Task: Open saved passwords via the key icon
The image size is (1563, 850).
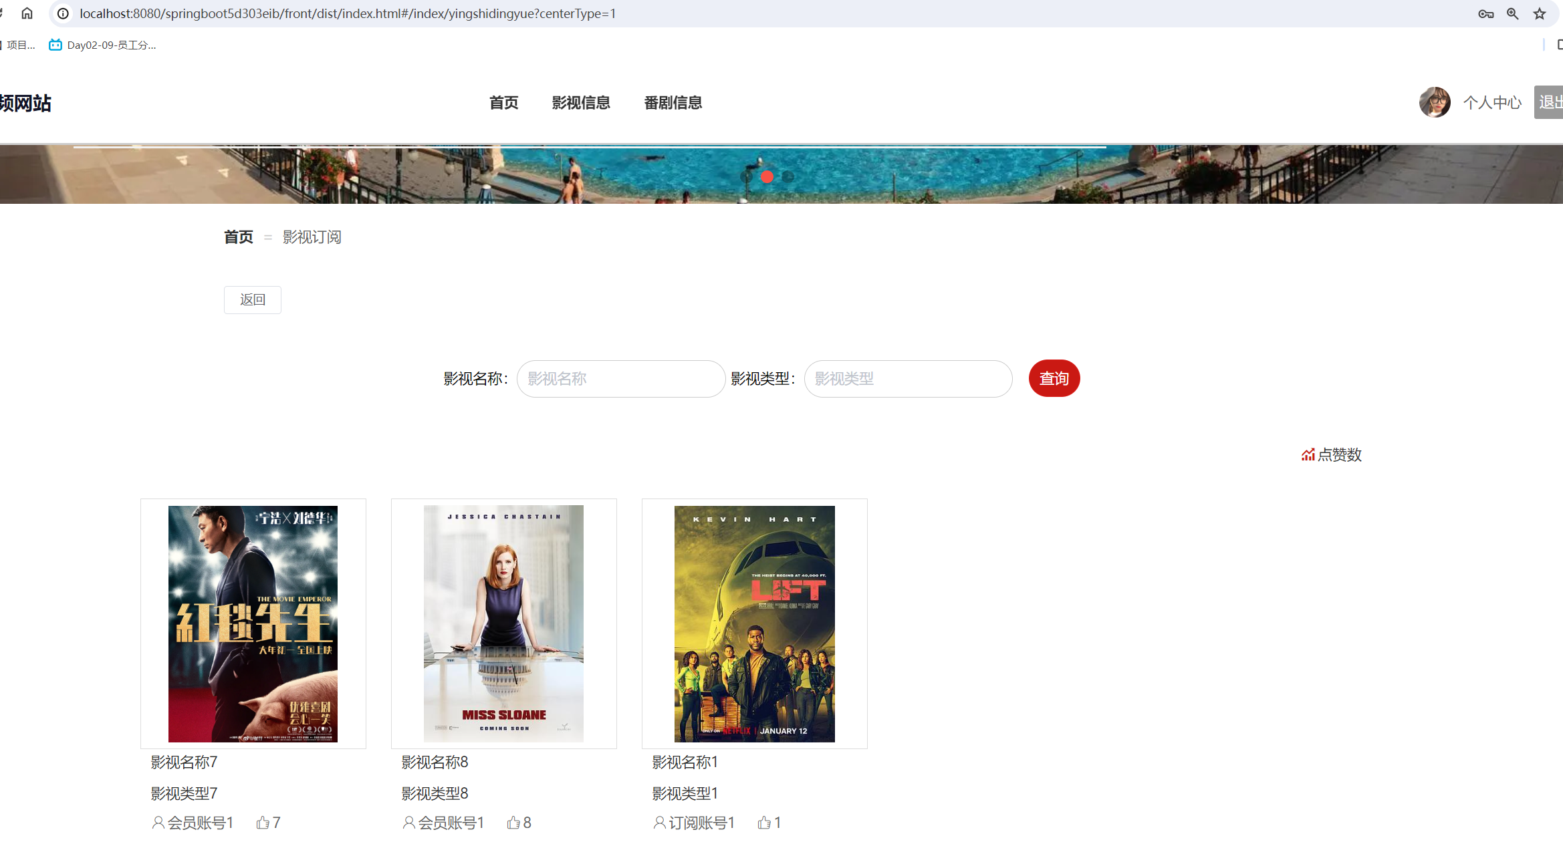Action: pyautogui.click(x=1485, y=13)
